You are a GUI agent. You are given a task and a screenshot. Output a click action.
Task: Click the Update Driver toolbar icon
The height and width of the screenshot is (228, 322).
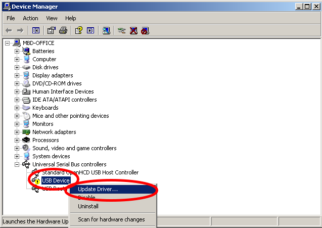pos(121,30)
